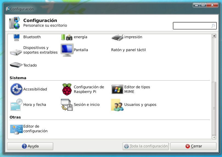Click the Cerrar button
This screenshot has height=157, width=222.
pyautogui.click(x=193, y=146)
